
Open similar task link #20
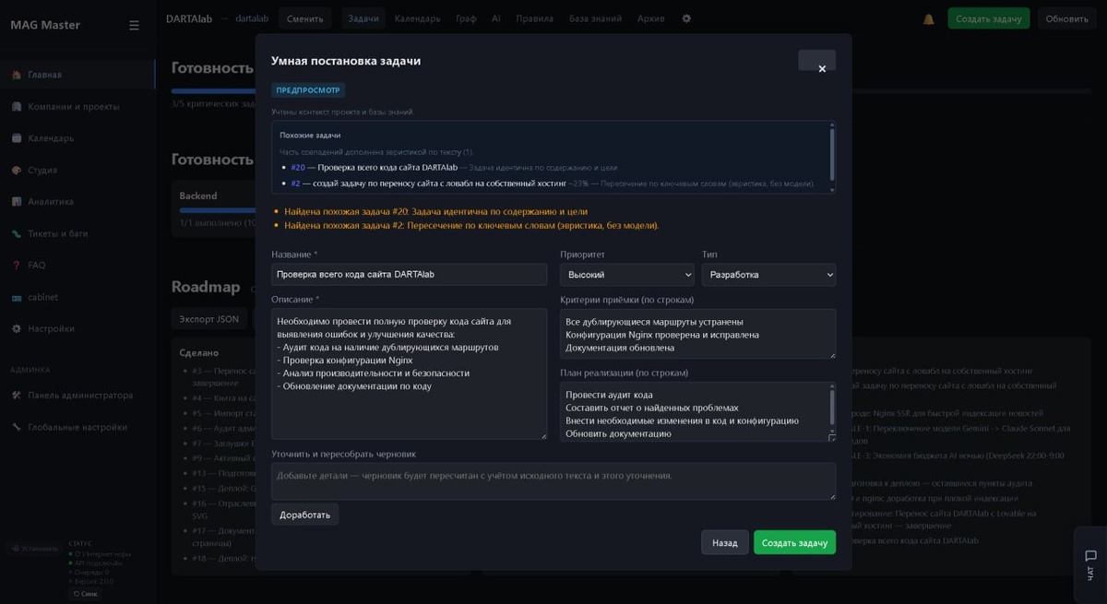coord(298,168)
